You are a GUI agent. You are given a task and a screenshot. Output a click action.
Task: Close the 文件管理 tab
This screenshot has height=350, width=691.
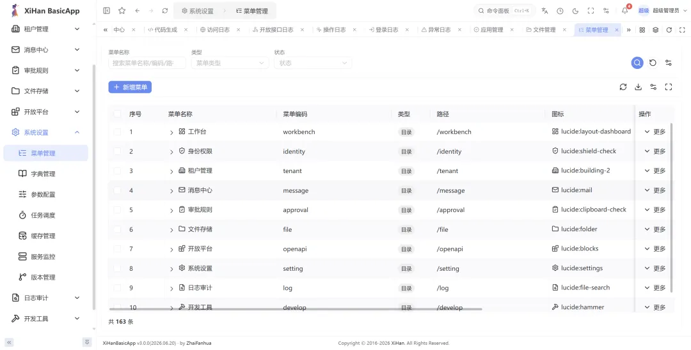point(564,30)
